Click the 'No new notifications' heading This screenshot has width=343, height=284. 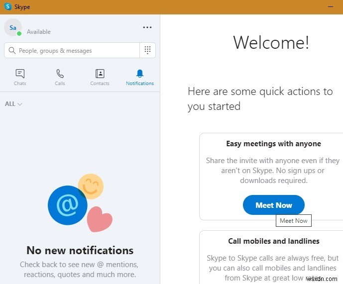pos(80,250)
